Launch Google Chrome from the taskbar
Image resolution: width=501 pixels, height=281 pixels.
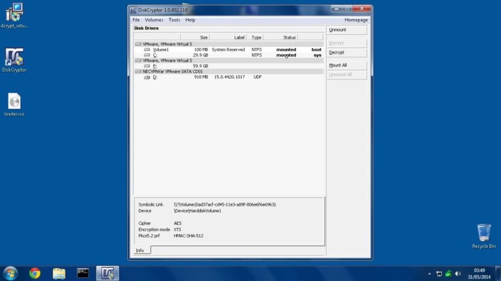(x=35, y=273)
